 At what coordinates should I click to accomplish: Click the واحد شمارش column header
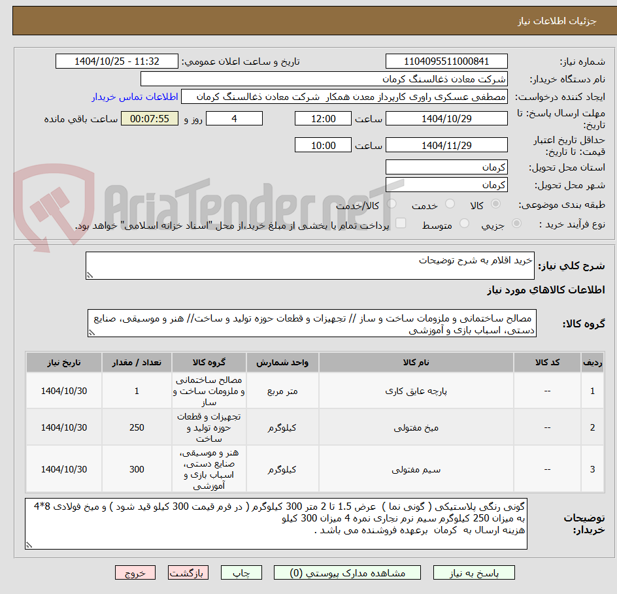point(282,362)
